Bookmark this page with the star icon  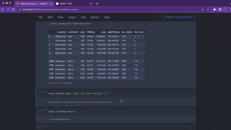[208, 9]
